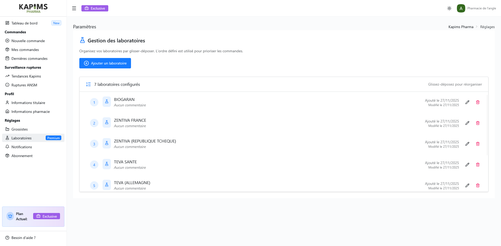The width and height of the screenshot is (501, 246).
Task: Open Nouvelle commande in sidebar
Action: coord(28,41)
